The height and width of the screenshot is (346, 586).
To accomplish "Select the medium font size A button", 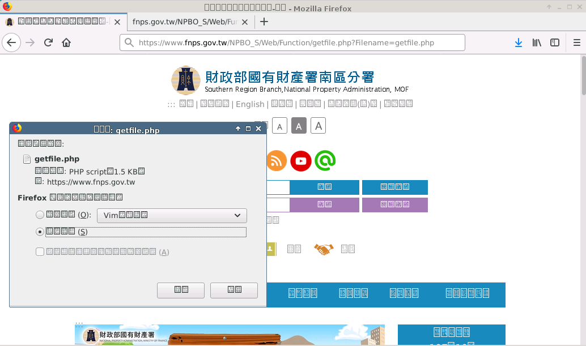I will pos(299,126).
